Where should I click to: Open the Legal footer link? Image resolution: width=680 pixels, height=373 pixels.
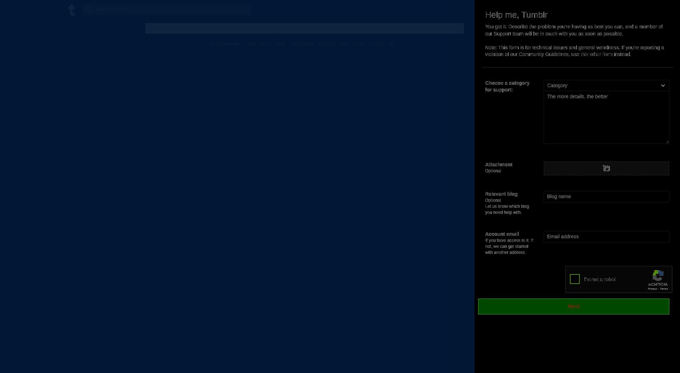coord(358,44)
